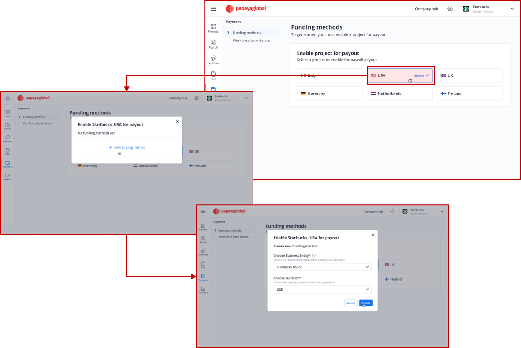The height and width of the screenshot is (348, 521).
Task: Click info icon beside Choose Business Entity
Action: (314, 256)
